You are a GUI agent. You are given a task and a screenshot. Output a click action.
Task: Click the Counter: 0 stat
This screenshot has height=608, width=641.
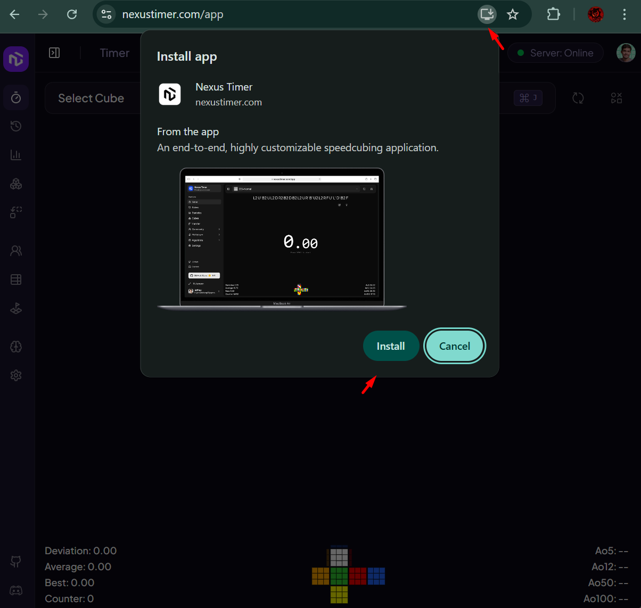pos(69,599)
